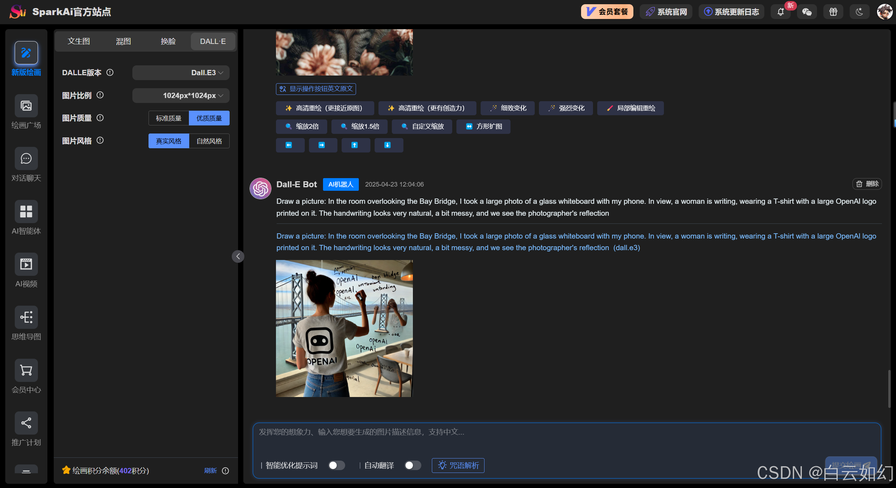
Task: Switch to the 换脸 tab
Action: [x=168, y=41]
